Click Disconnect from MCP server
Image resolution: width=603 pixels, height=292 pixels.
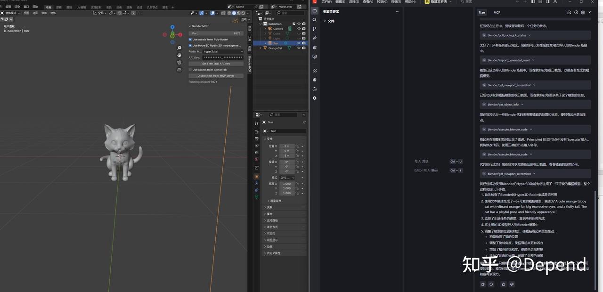216,76
